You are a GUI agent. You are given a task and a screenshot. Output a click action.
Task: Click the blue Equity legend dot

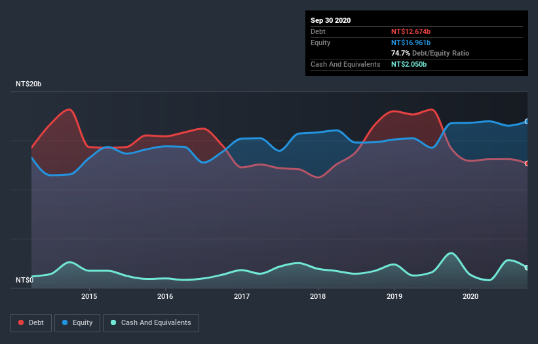coord(65,322)
